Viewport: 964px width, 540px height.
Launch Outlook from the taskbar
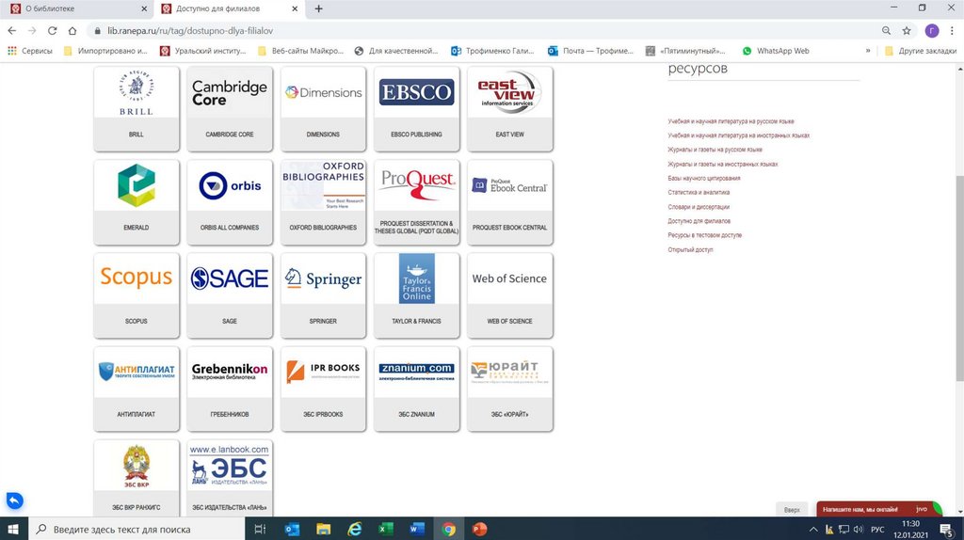tap(292, 529)
